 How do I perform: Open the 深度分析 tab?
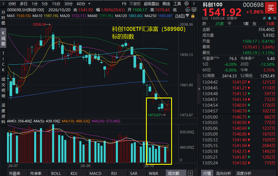[x=244, y=173]
